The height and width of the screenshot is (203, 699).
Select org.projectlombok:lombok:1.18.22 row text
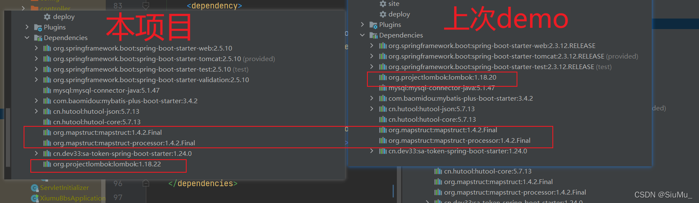pos(107,164)
